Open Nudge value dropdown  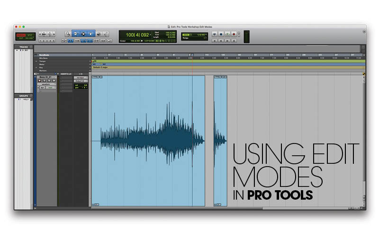coord(206,38)
